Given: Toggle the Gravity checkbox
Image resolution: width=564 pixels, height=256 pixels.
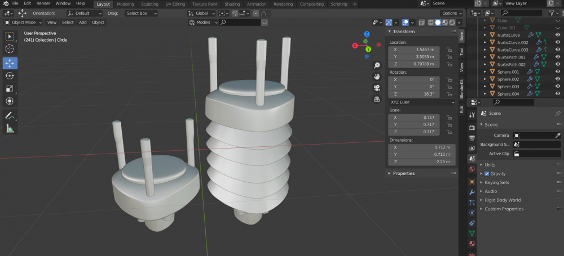Looking at the screenshot, I should [487, 174].
